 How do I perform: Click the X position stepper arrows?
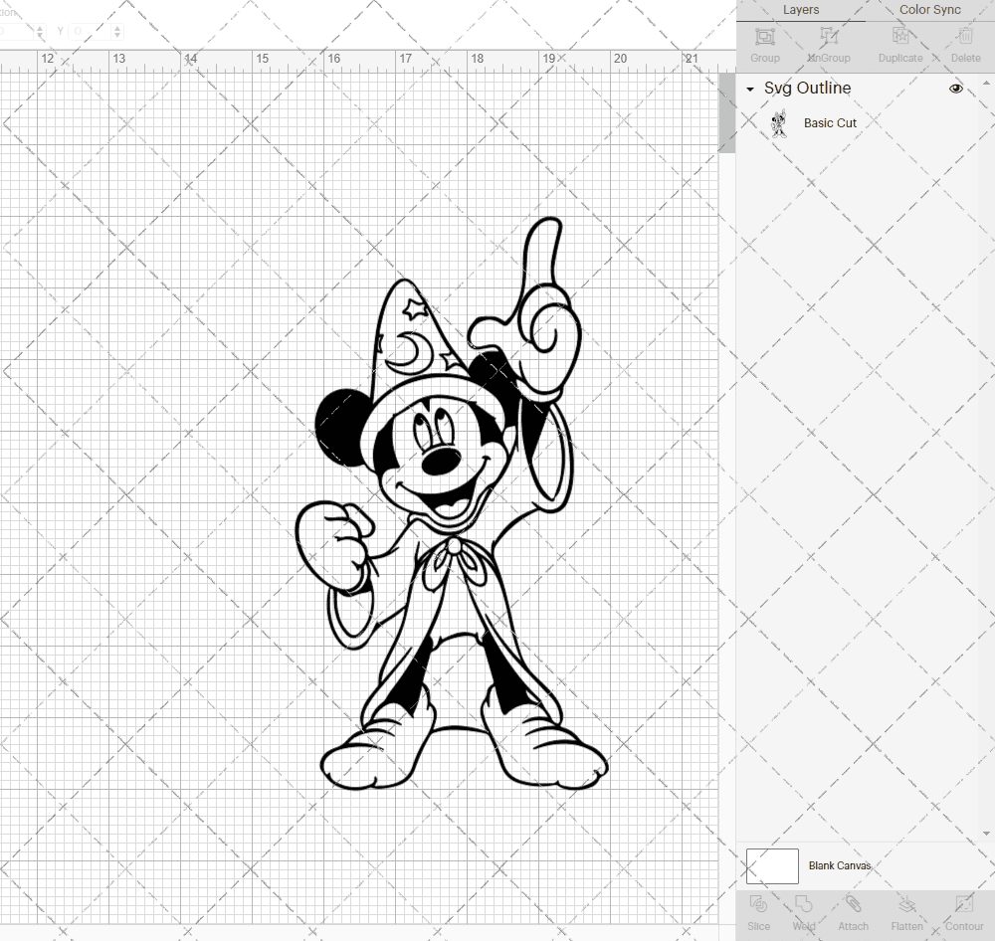40,31
